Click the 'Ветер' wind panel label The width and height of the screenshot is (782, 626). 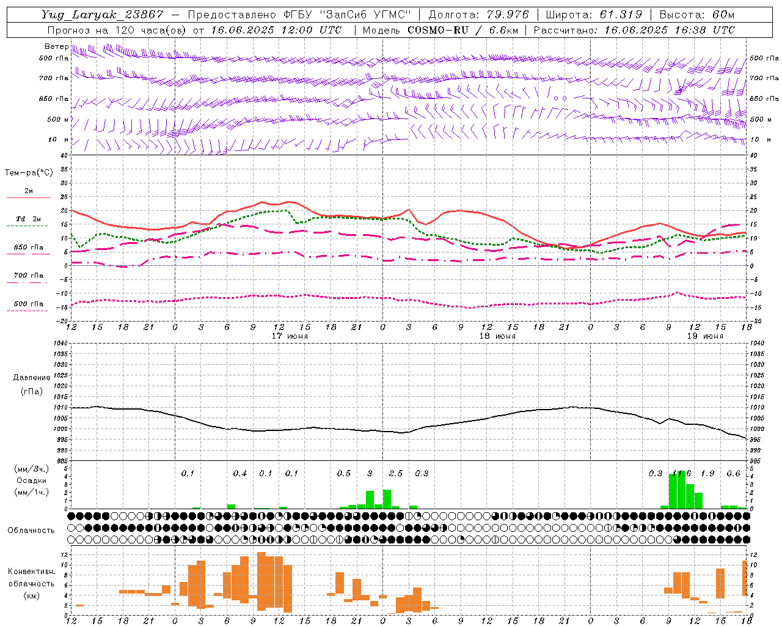[57, 46]
